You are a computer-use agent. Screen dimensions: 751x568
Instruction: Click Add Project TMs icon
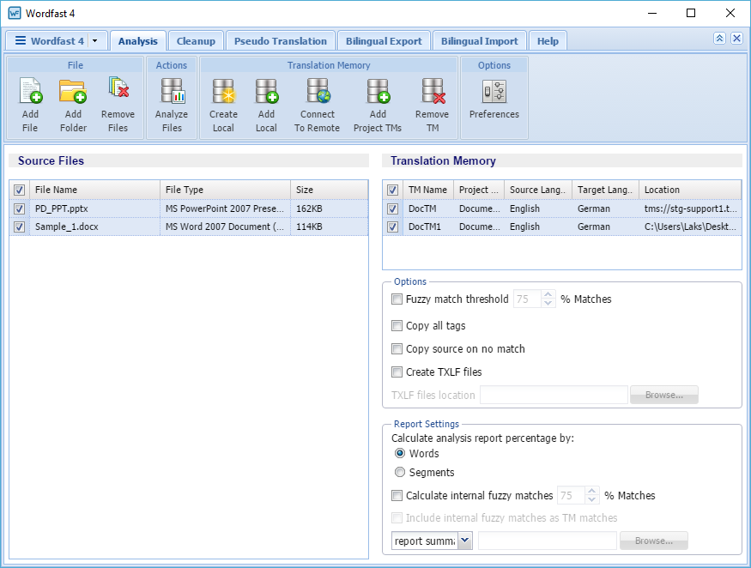pos(378,91)
